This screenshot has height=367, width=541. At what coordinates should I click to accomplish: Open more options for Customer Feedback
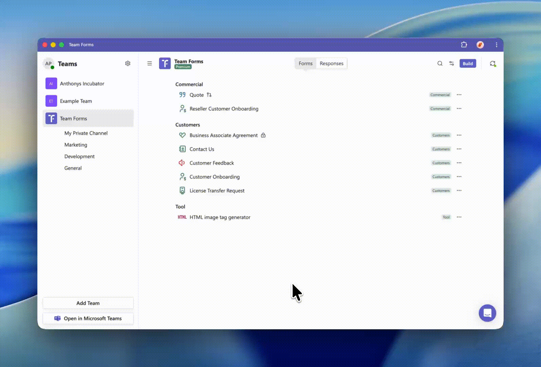(459, 163)
